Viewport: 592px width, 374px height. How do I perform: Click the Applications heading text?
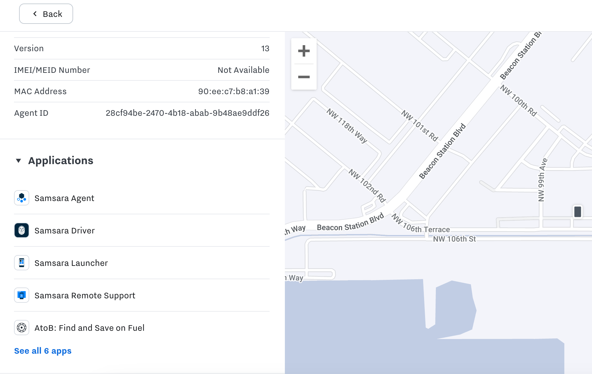point(61,161)
